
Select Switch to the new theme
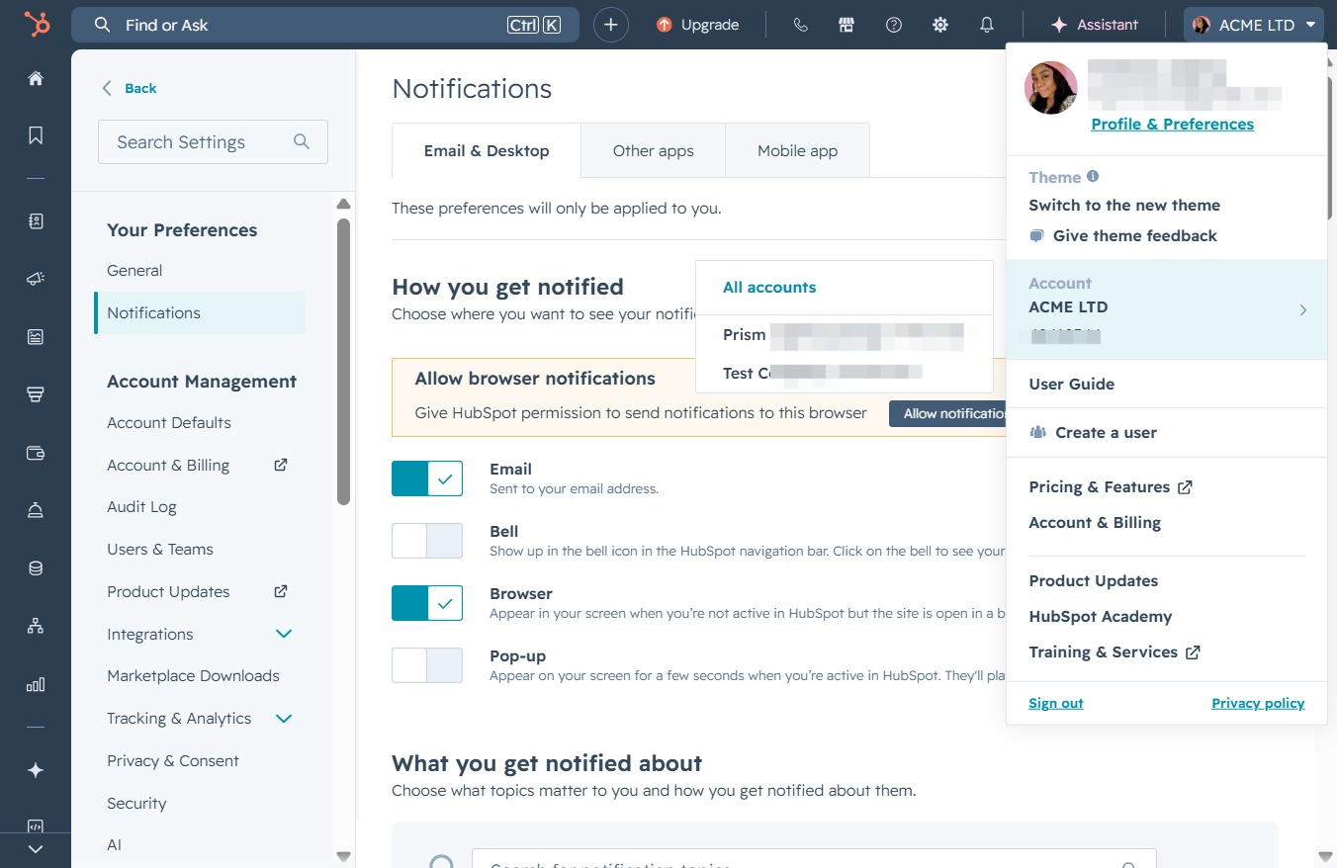1124,206
